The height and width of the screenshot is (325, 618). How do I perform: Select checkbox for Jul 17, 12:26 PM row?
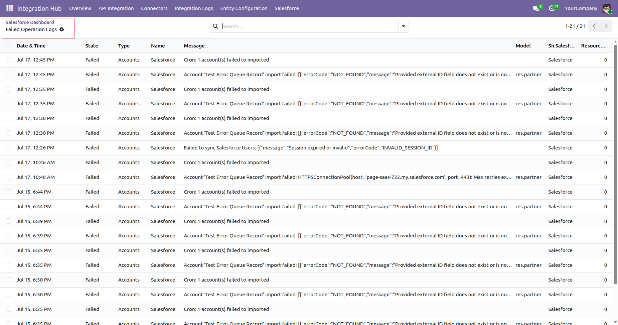pos(9,148)
